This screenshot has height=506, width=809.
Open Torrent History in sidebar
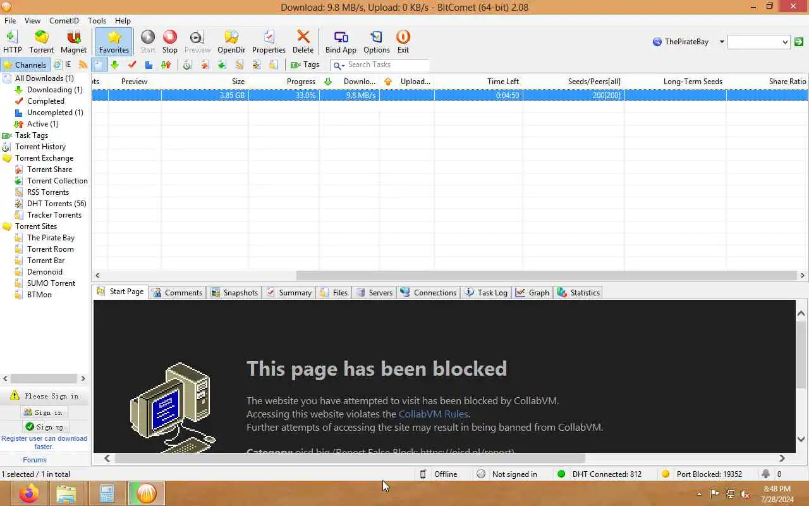pyautogui.click(x=40, y=147)
